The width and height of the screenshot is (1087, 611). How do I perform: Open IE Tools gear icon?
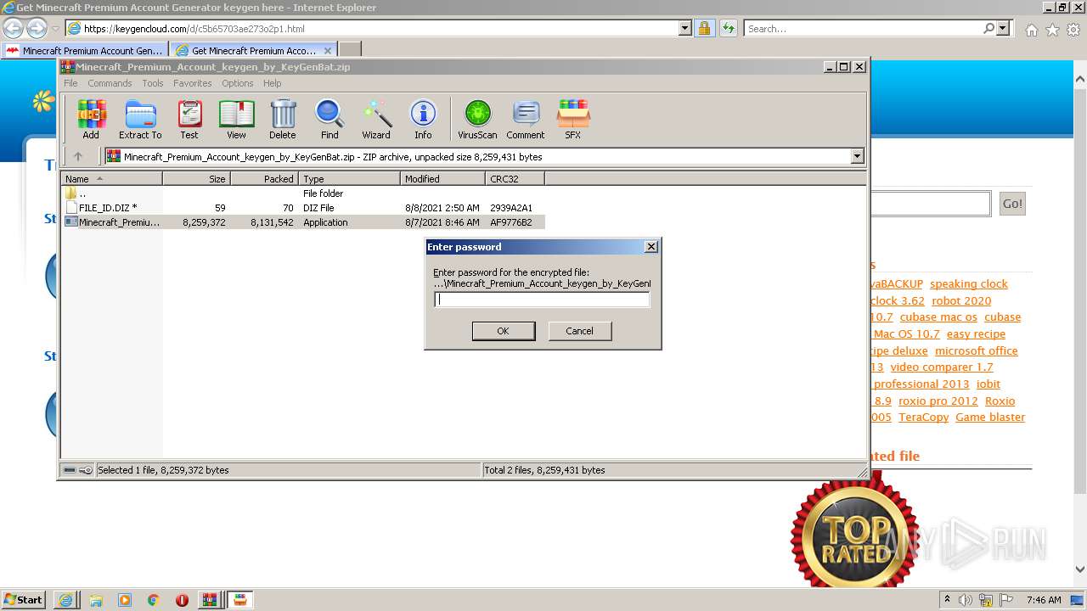[1073, 30]
